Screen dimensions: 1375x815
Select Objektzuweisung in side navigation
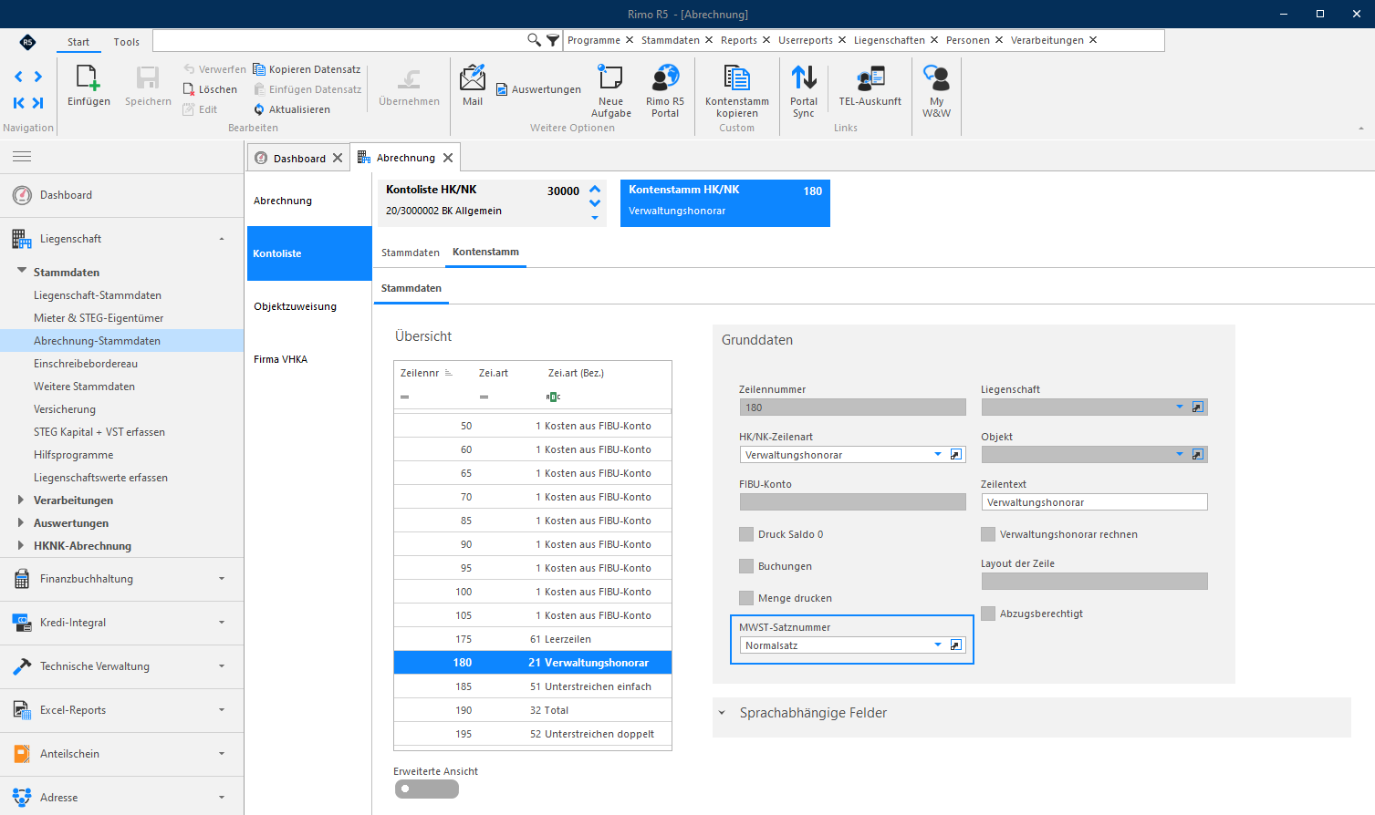click(295, 306)
